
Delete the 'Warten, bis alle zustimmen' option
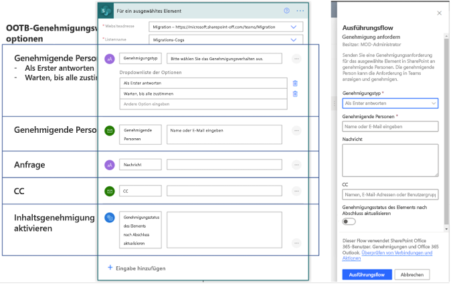coord(295,94)
